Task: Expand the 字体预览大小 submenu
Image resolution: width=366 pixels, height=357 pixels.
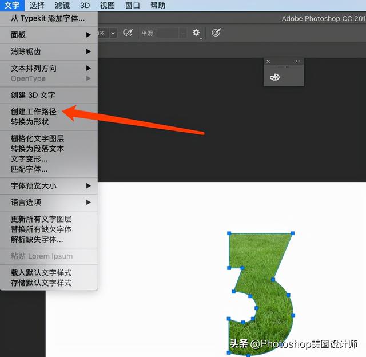Action: point(49,186)
